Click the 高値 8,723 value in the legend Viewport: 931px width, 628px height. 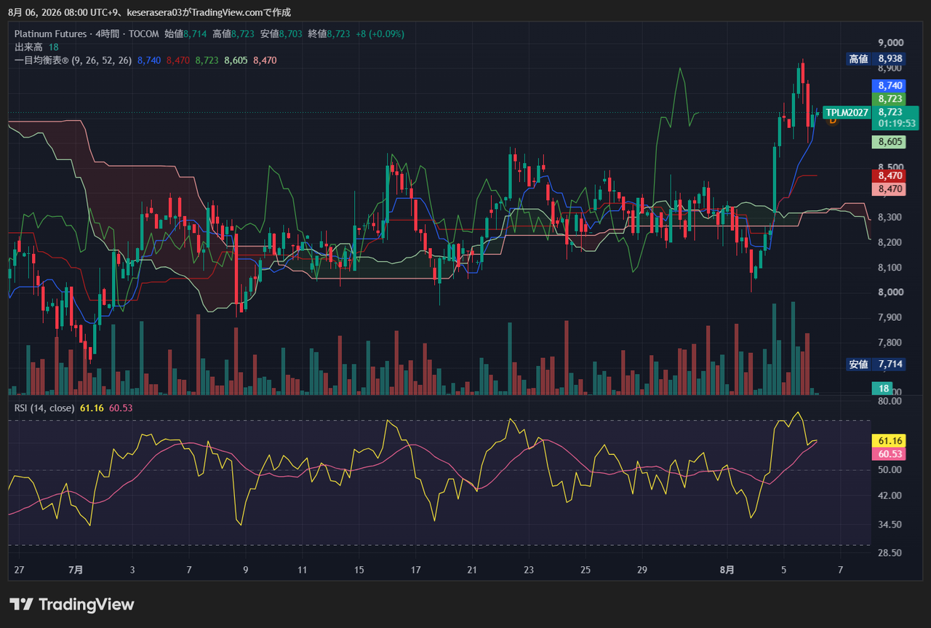(x=233, y=34)
